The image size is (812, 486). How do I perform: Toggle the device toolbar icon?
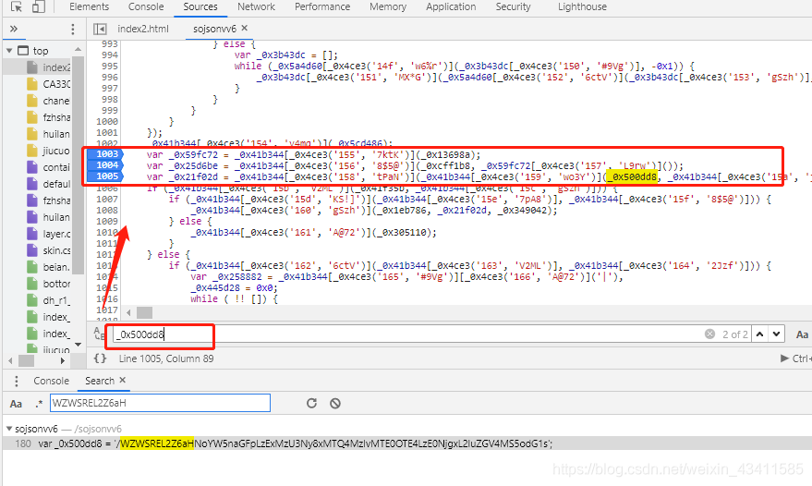(38, 6)
